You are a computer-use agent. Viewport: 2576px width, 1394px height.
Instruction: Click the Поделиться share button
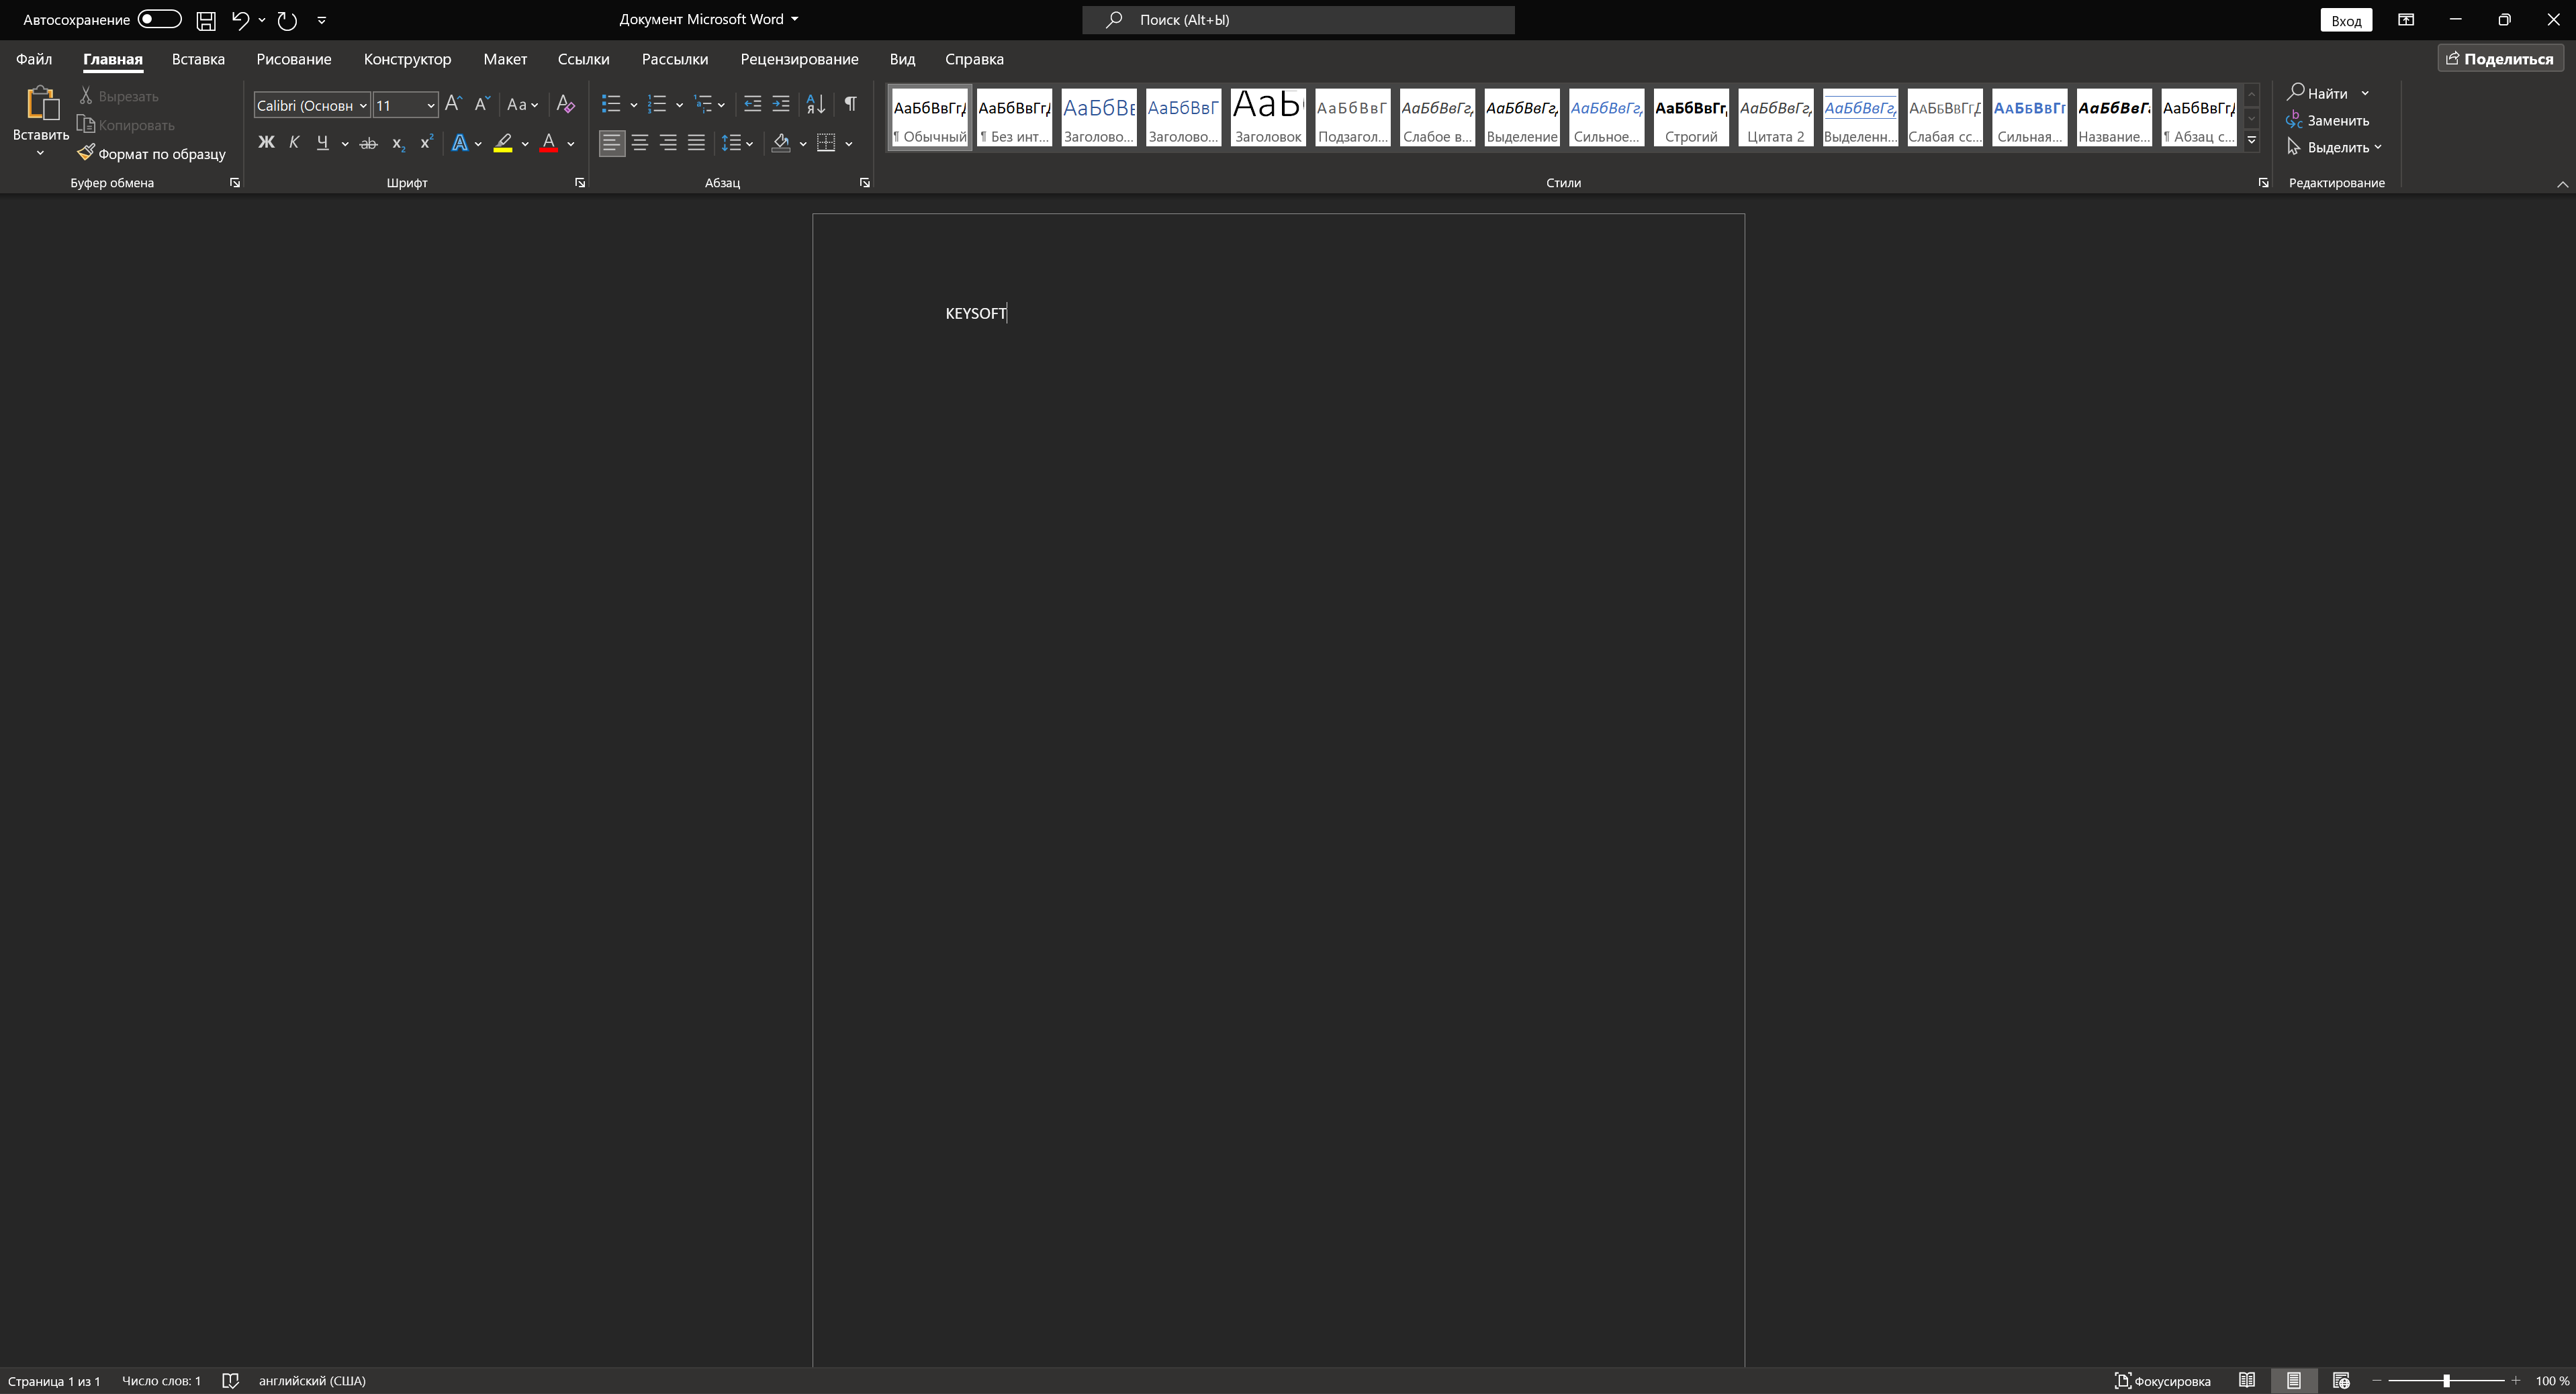[x=2500, y=59]
